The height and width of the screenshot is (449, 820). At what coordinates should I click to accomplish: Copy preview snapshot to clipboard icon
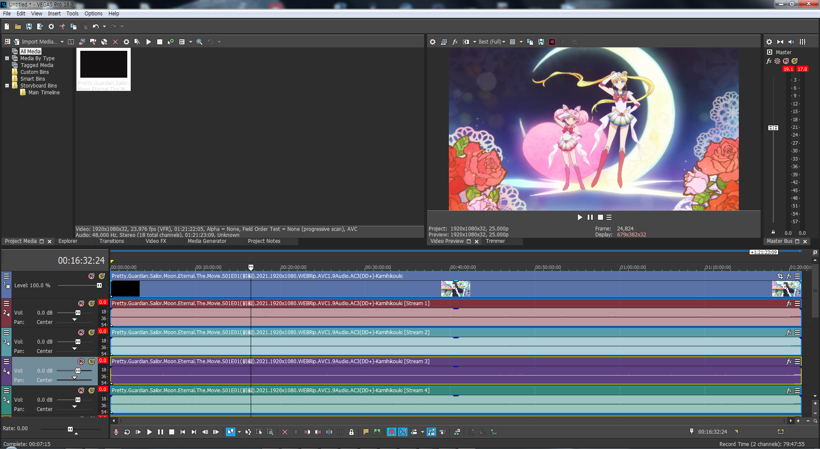coord(530,42)
